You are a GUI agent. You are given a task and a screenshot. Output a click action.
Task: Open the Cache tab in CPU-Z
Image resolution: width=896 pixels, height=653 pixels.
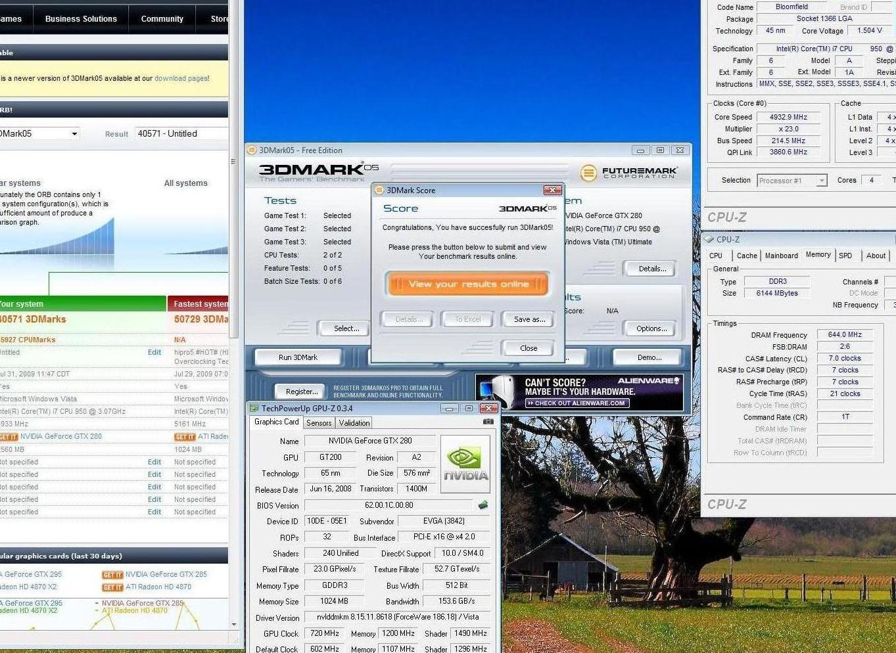pyautogui.click(x=747, y=256)
